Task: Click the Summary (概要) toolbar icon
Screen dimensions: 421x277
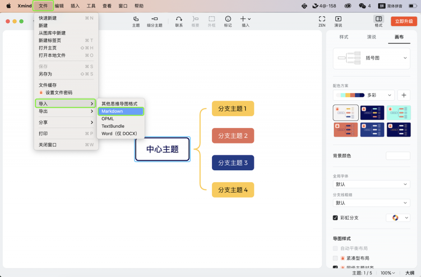Action: tap(195, 19)
